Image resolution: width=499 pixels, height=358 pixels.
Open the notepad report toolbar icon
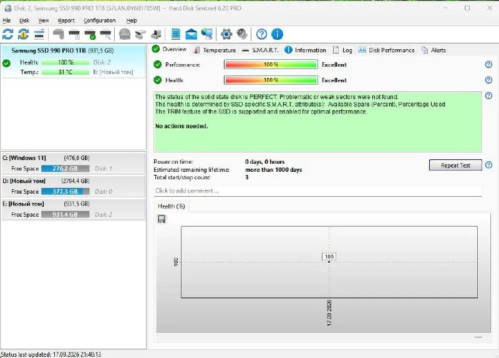(176, 34)
